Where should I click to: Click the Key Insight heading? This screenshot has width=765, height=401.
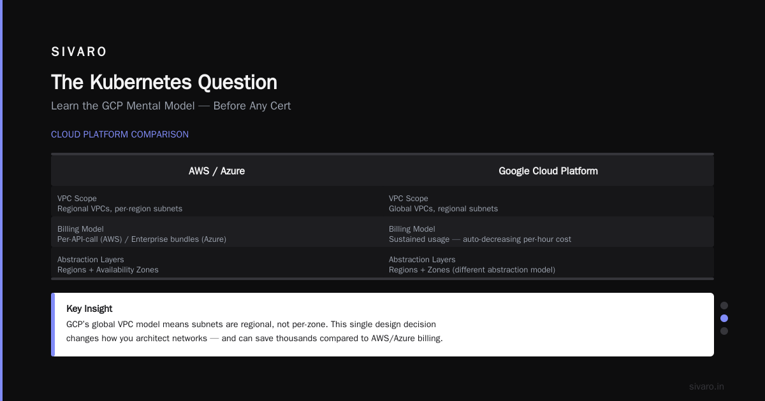[x=89, y=309]
